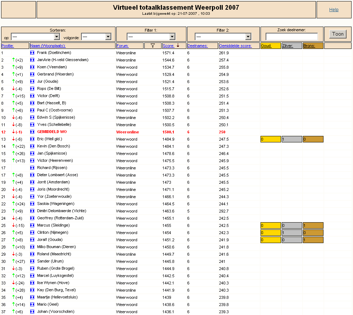Open the Filter 1 dropdown
This screenshot has width=353, height=315.
(151, 36)
